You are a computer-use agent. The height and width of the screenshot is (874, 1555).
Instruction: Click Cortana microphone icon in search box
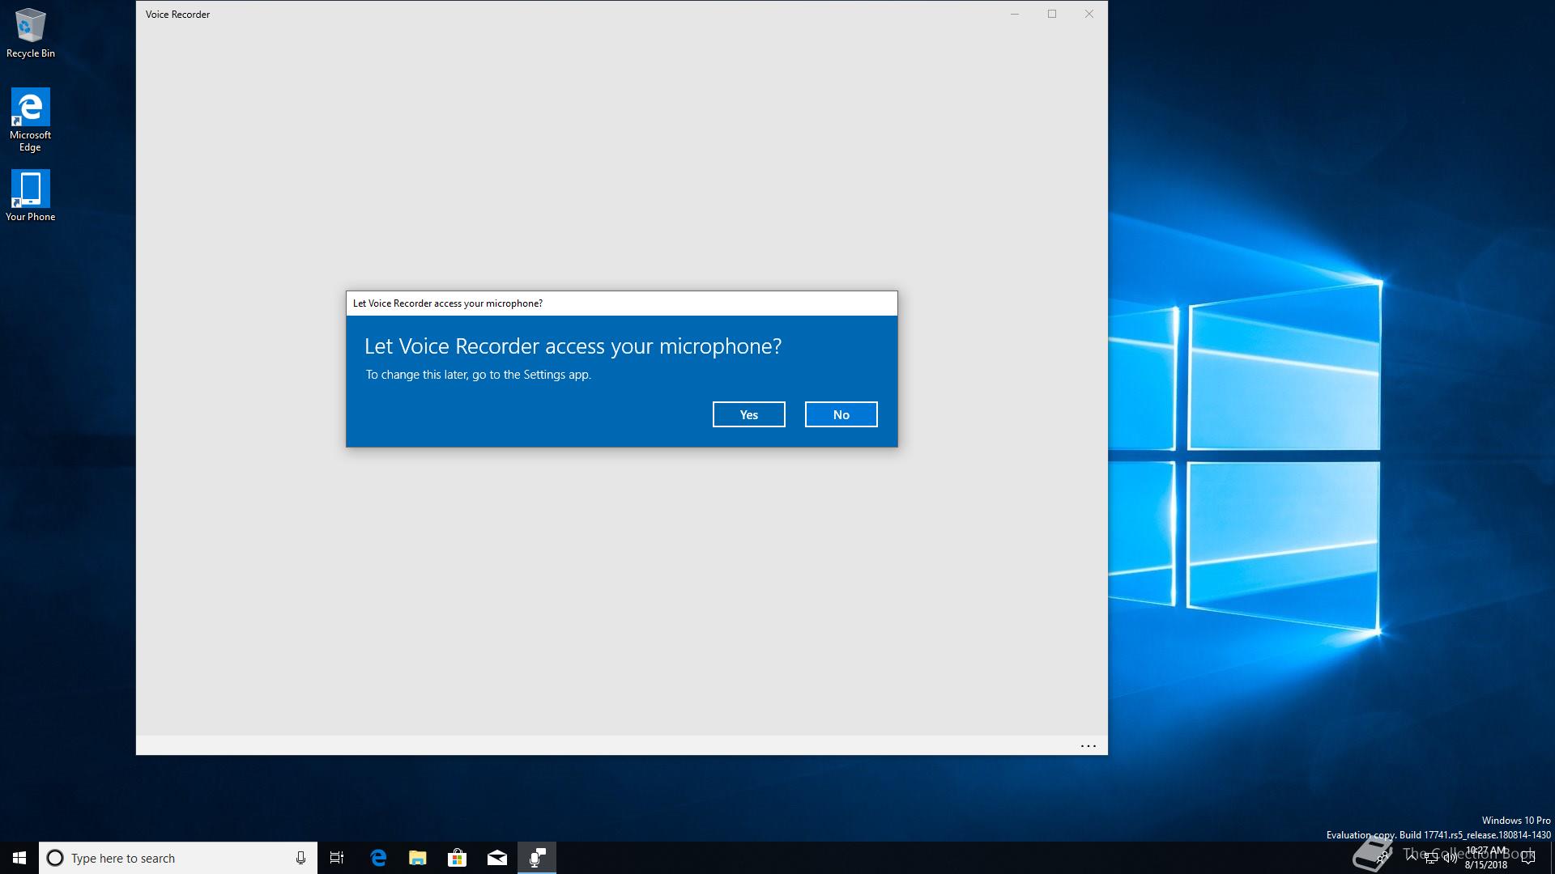(x=300, y=858)
